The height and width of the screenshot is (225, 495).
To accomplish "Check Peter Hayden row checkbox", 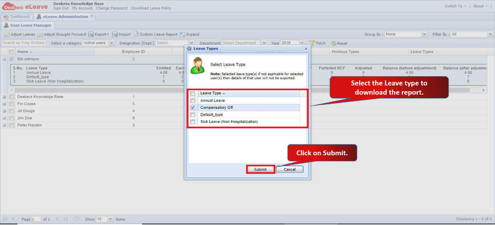I will click(11, 125).
